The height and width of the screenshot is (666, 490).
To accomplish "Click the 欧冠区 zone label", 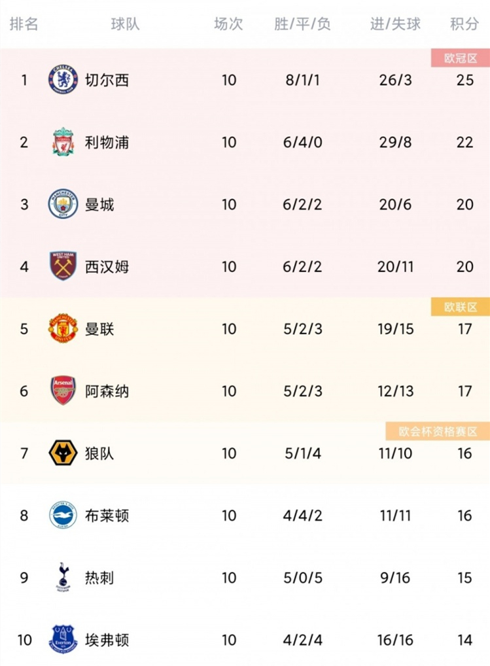I will 461,58.
